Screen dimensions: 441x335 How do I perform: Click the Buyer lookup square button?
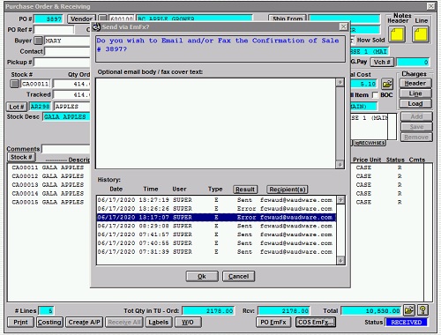[x=38, y=41]
